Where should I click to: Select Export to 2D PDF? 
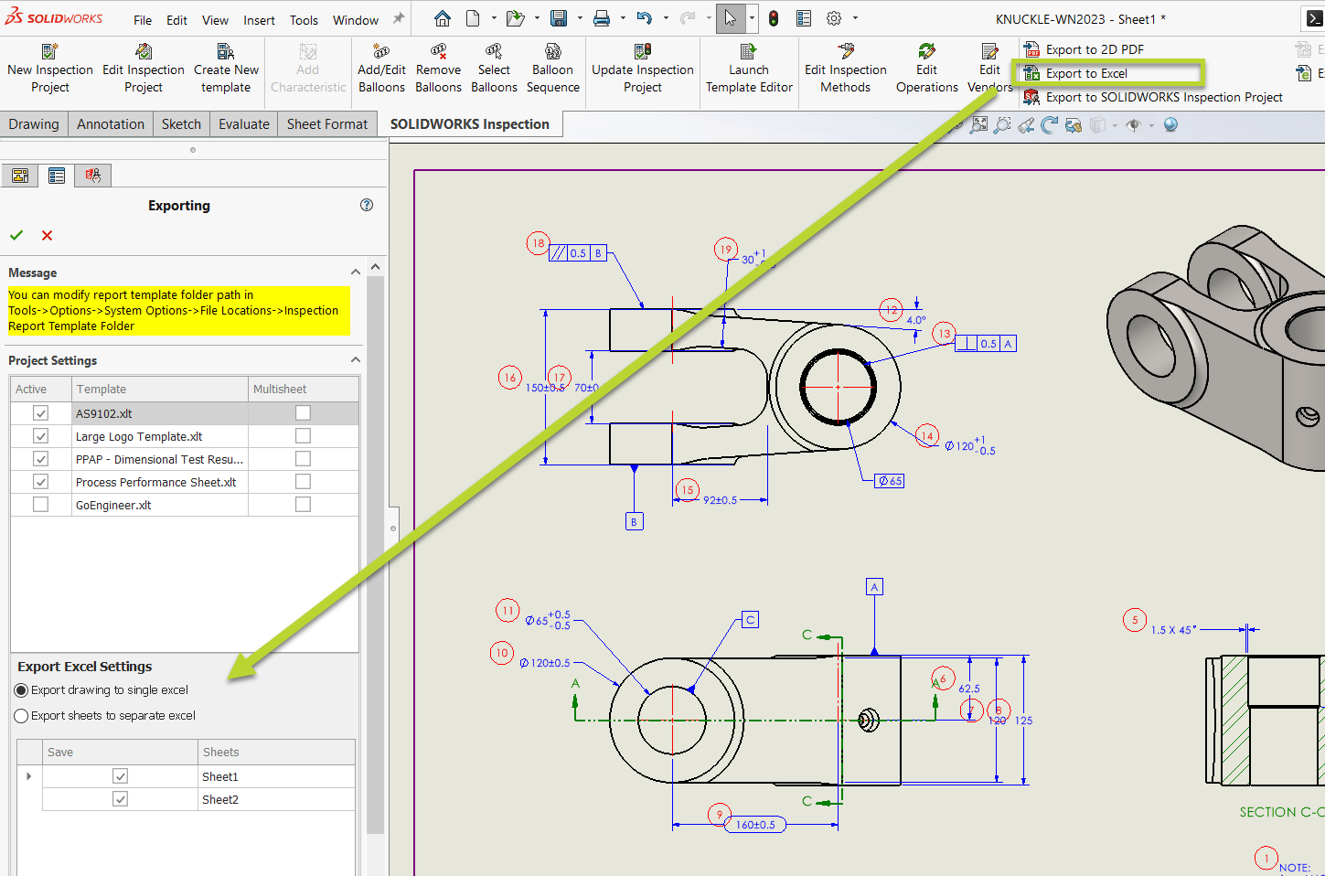click(1095, 48)
